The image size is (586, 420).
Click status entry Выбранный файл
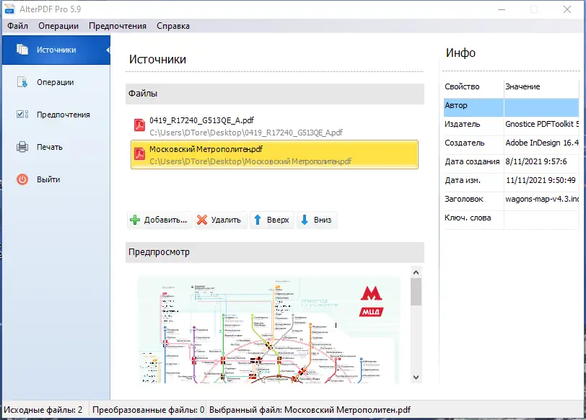click(310, 410)
